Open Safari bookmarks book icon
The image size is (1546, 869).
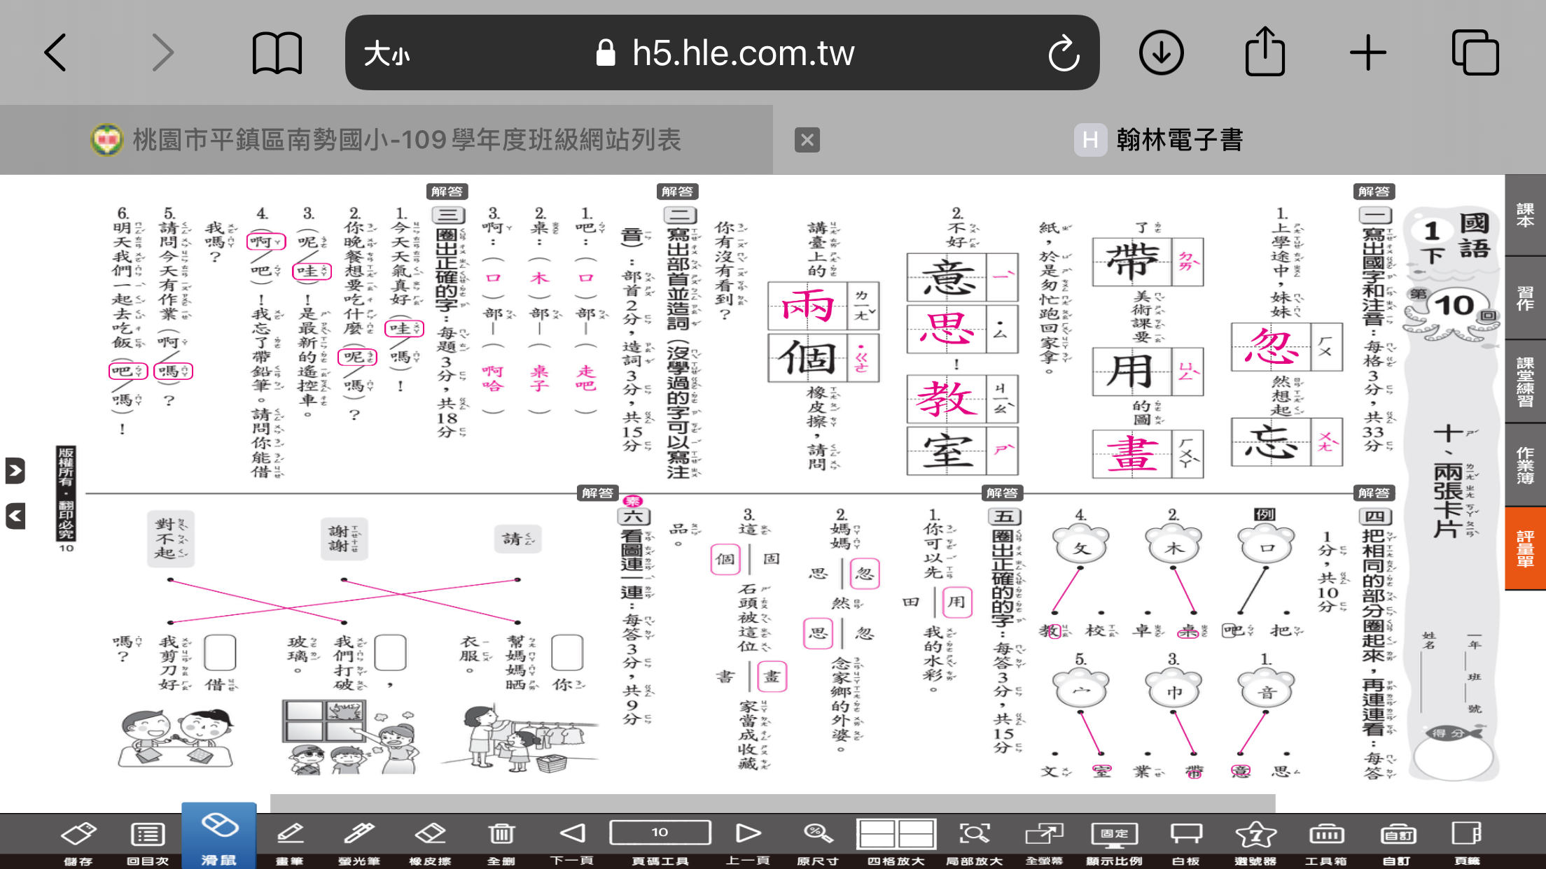click(x=277, y=52)
